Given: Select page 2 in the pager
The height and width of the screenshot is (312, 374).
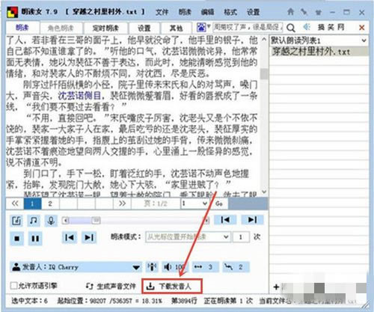Looking at the screenshot, I should (x=50, y=204).
